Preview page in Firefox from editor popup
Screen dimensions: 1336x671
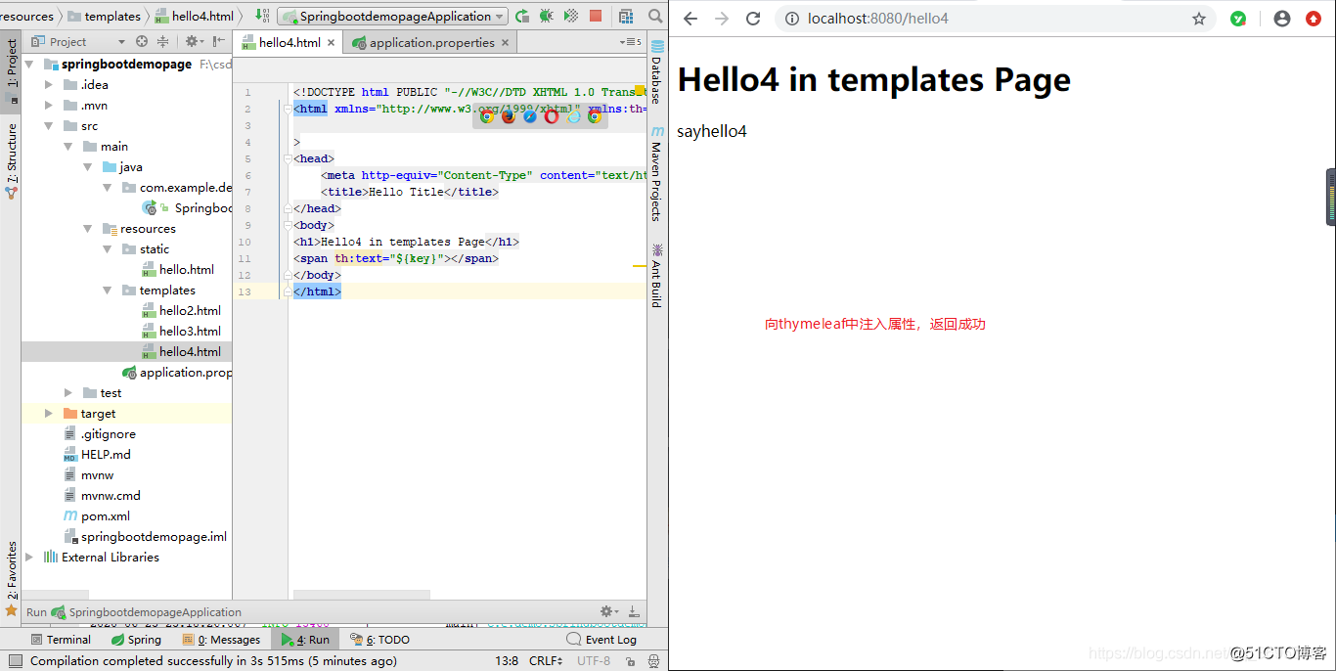pos(509,116)
